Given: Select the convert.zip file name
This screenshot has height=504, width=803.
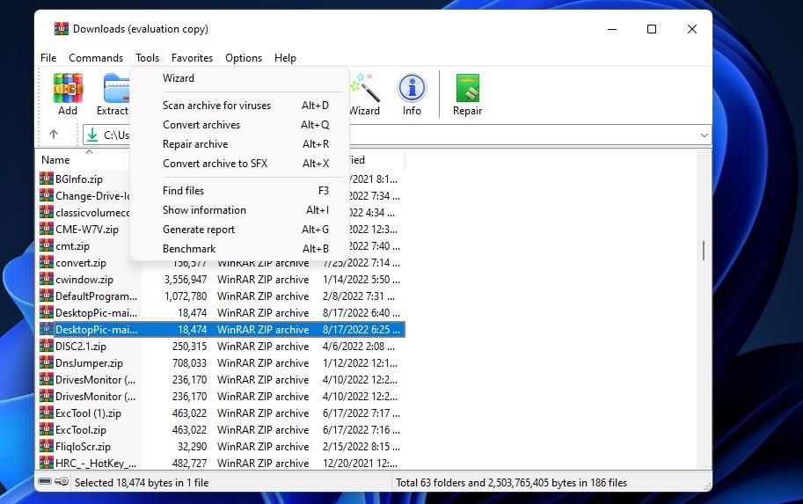Looking at the screenshot, I should (x=80, y=263).
